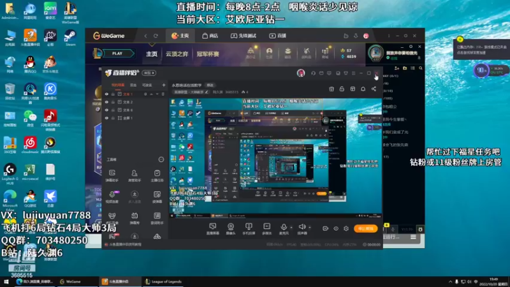Image resolution: width=510 pixels, height=287 pixels.
Task: Open the WeGame 直播 tab
Action: coord(277,36)
